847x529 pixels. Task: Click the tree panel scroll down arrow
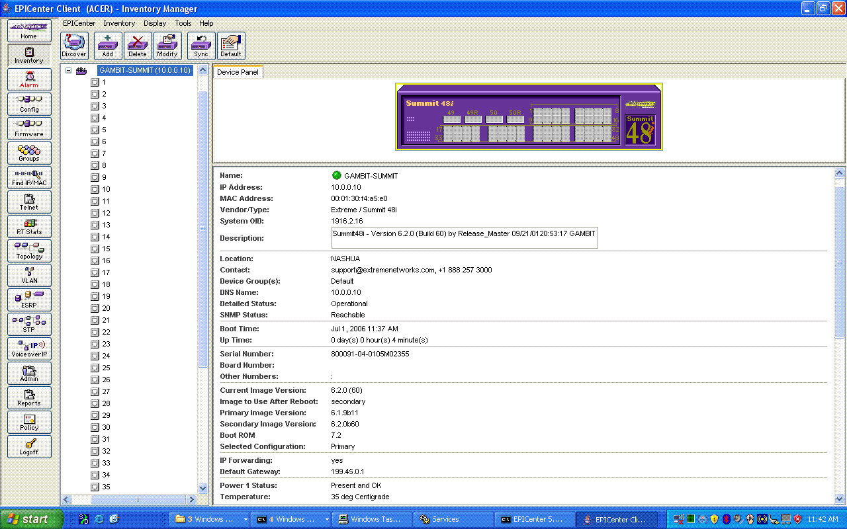(203, 488)
